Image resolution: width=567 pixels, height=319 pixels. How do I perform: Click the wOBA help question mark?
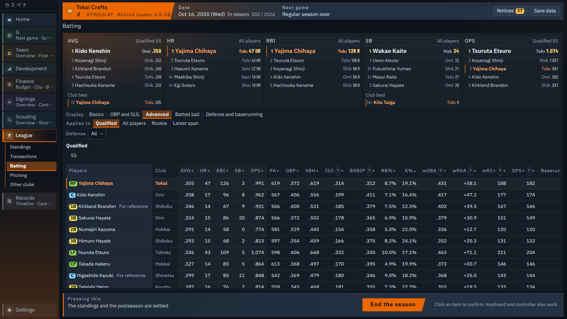pos(441,171)
